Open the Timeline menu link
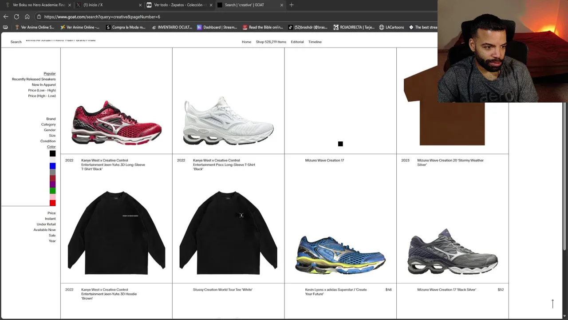The image size is (568, 320). point(315,42)
